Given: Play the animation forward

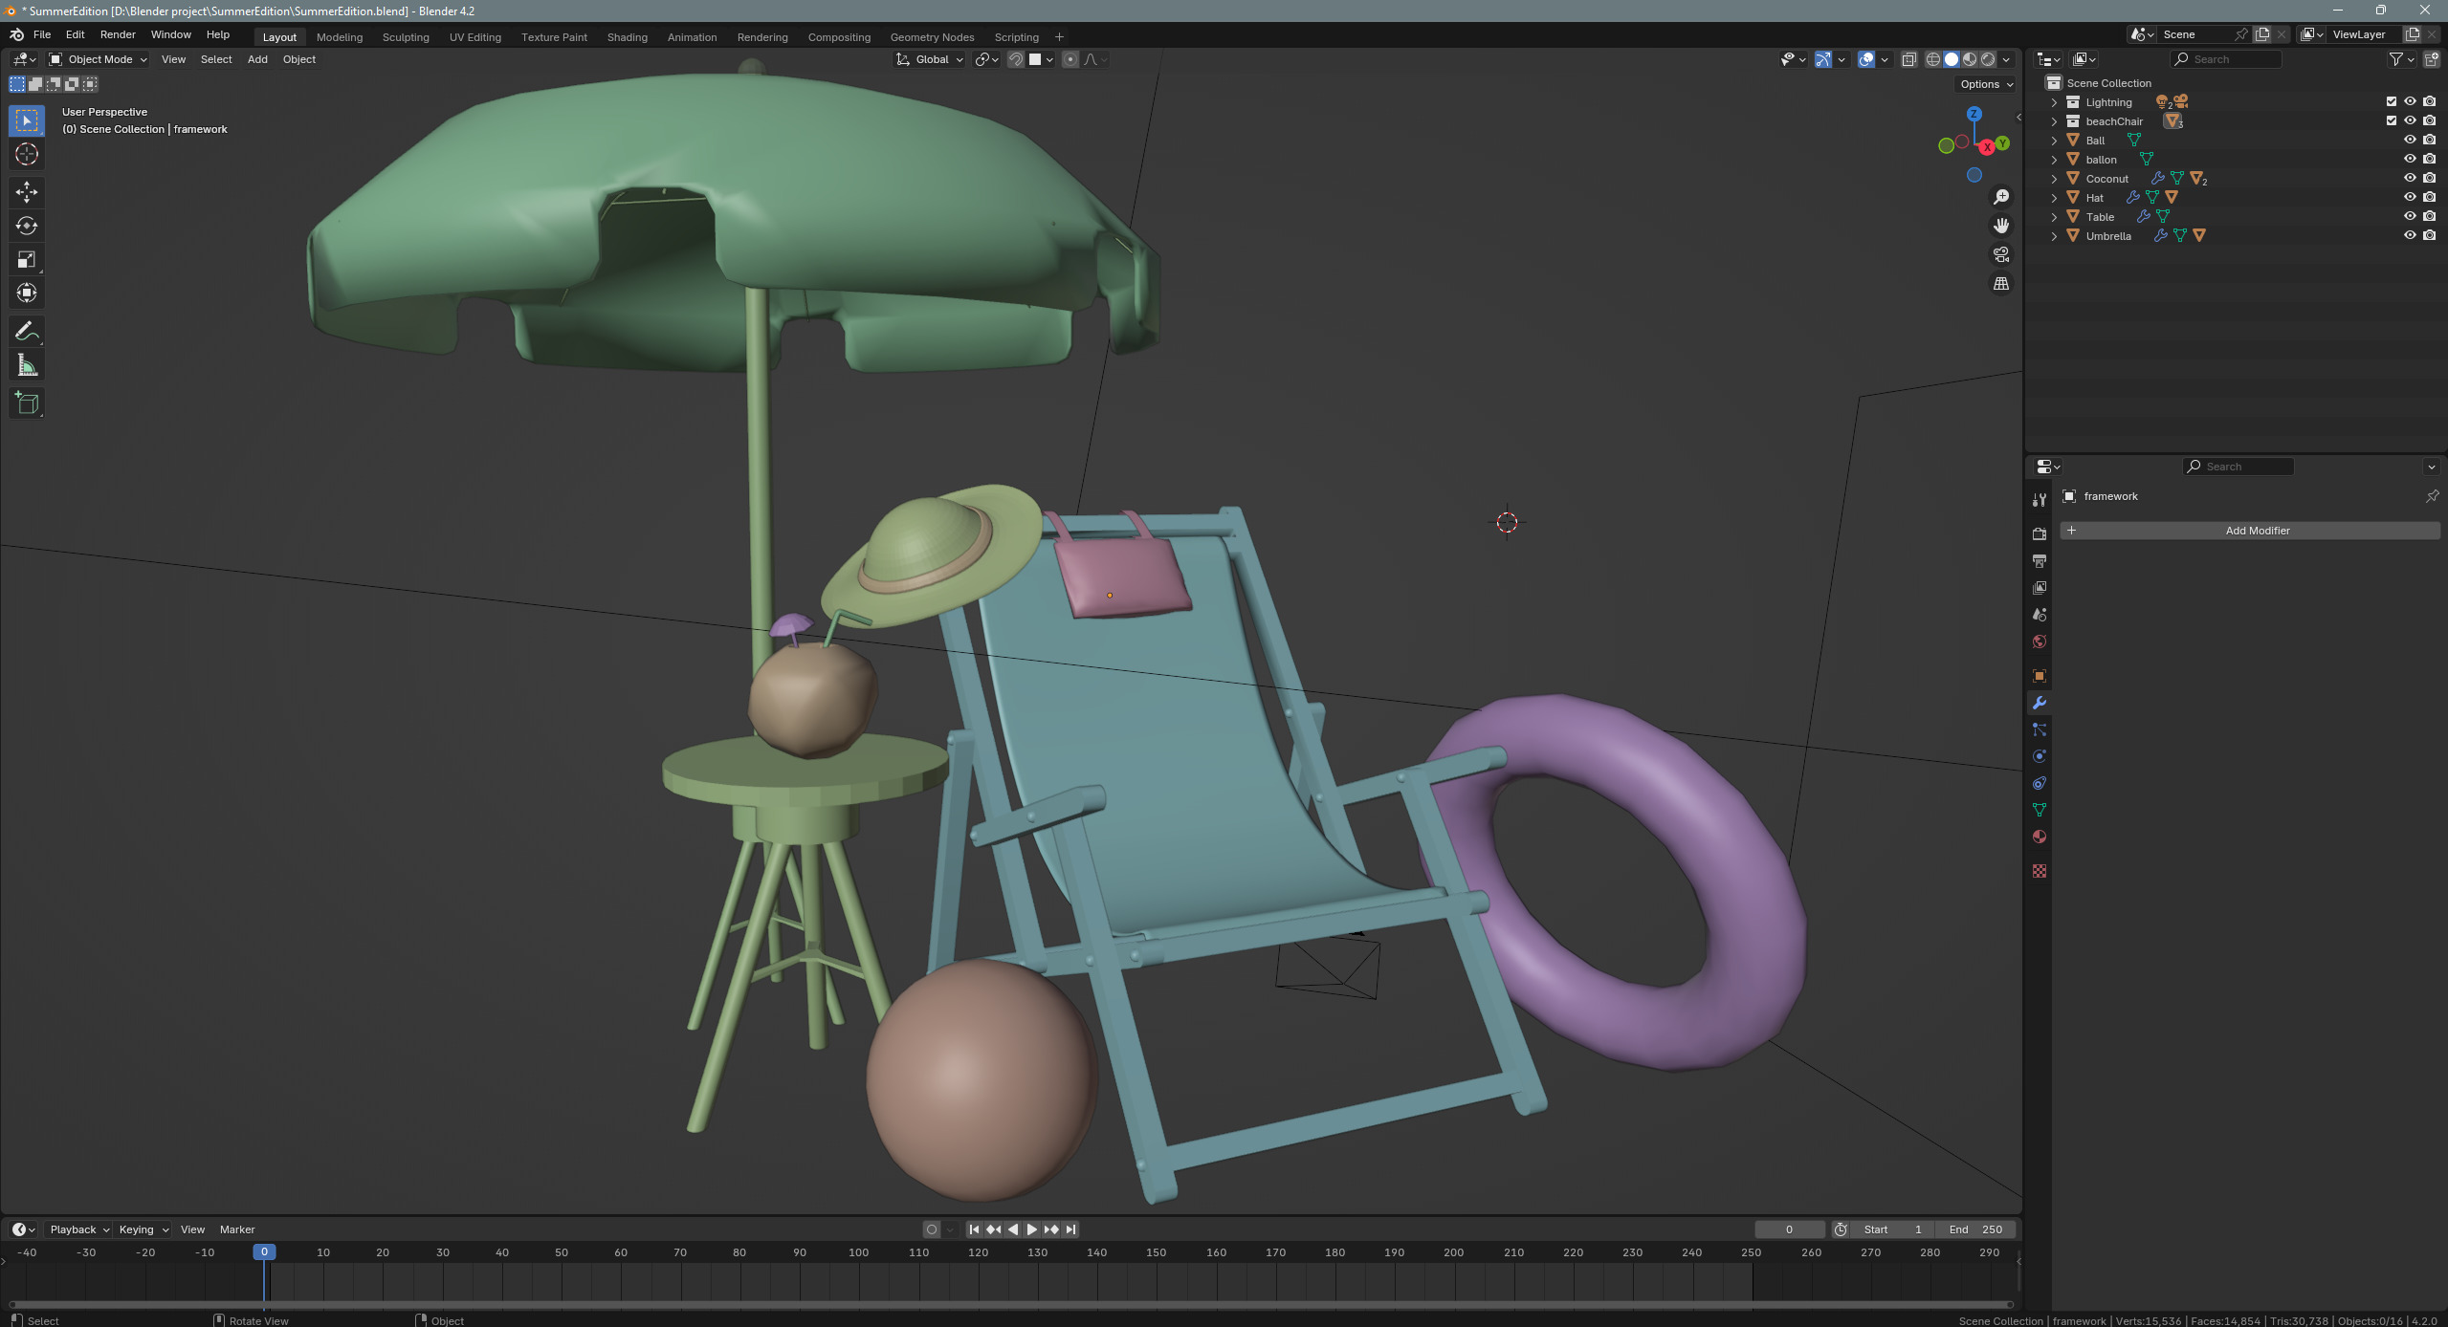Looking at the screenshot, I should pyautogui.click(x=1032, y=1229).
